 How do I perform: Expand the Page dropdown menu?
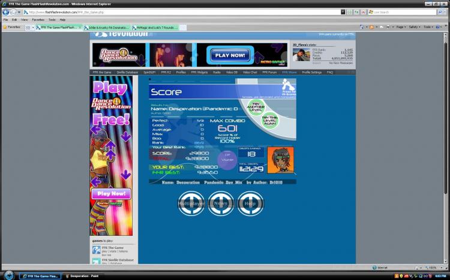401,27
